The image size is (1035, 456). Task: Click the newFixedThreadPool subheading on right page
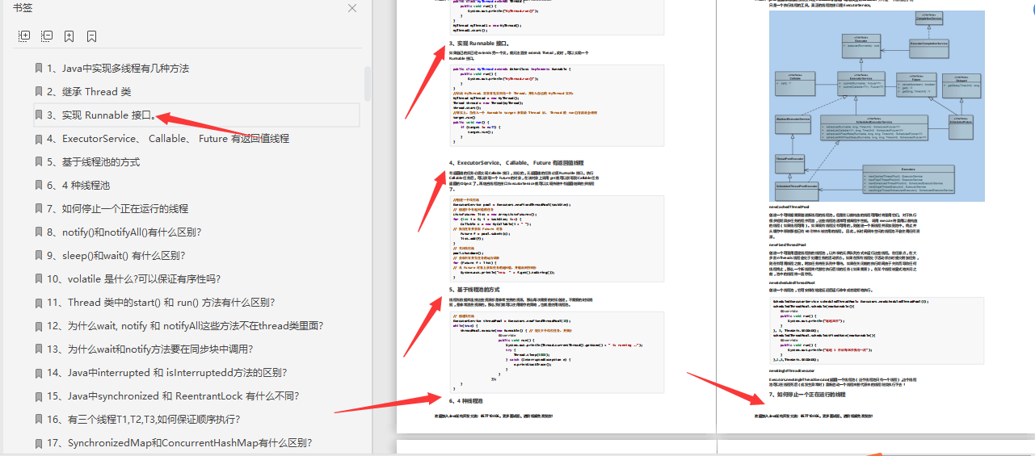pyautogui.click(x=788, y=244)
